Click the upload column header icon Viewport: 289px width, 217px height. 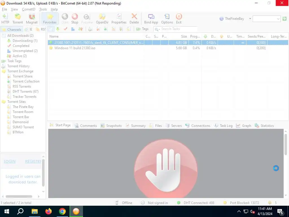pyautogui.click(x=222, y=36)
